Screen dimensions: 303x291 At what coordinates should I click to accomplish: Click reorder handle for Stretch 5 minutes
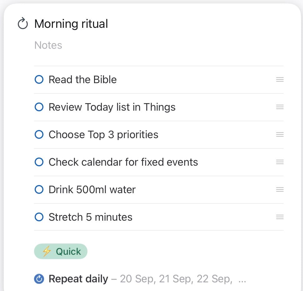point(280,217)
